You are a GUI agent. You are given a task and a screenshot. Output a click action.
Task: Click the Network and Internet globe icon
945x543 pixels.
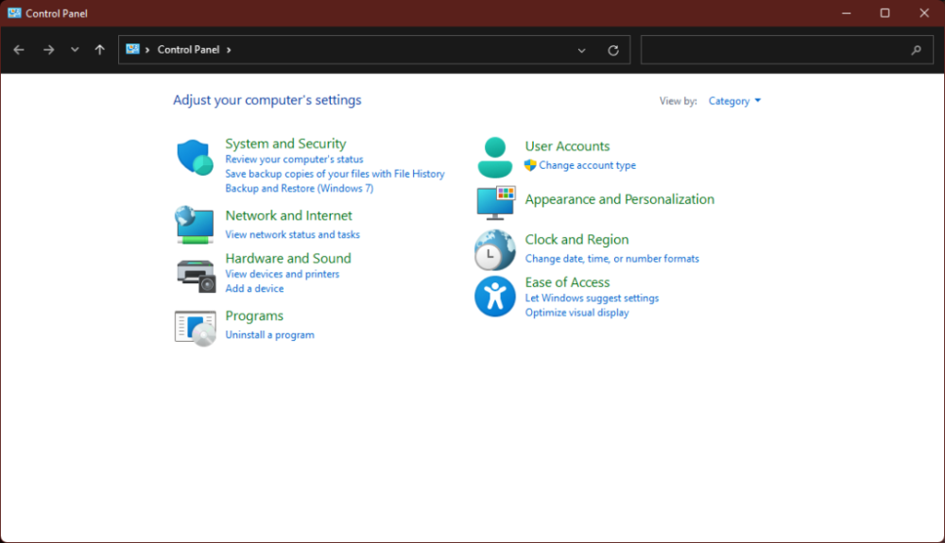click(195, 225)
